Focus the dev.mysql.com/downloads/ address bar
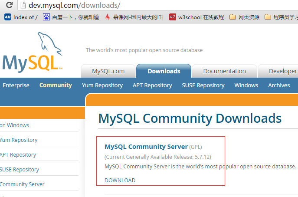Image resolution: width=298 pixels, height=197 pixels. pyautogui.click(x=158, y=5)
